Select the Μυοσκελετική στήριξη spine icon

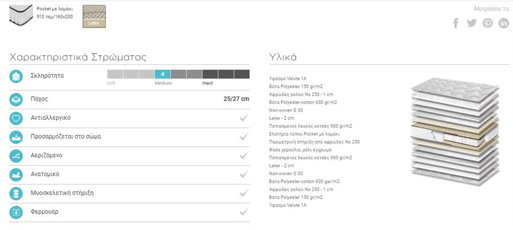(x=16, y=194)
